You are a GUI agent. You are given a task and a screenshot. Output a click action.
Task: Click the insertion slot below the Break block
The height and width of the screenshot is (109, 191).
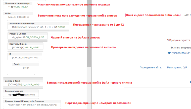point(25,71)
